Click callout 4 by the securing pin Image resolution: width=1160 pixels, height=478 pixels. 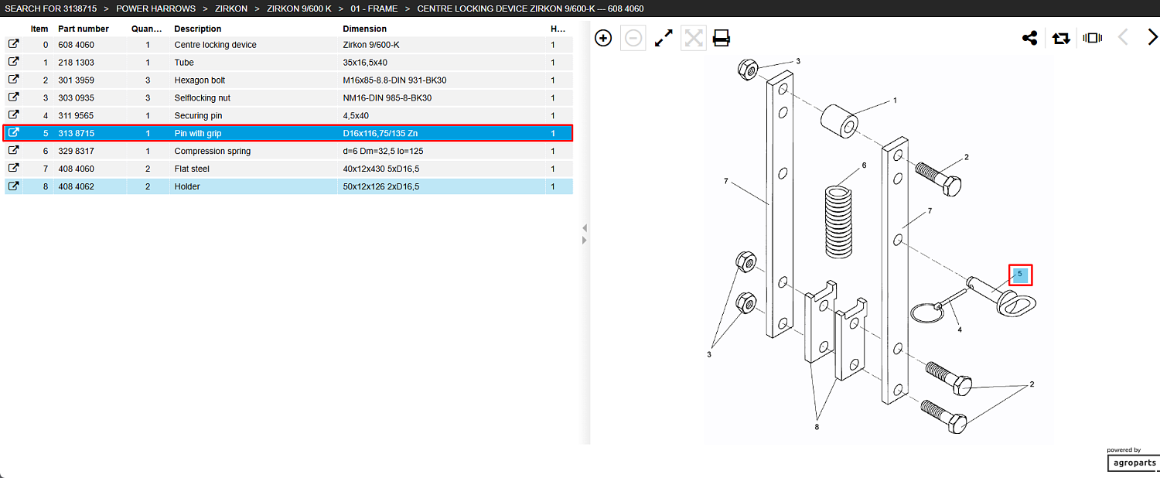960,330
